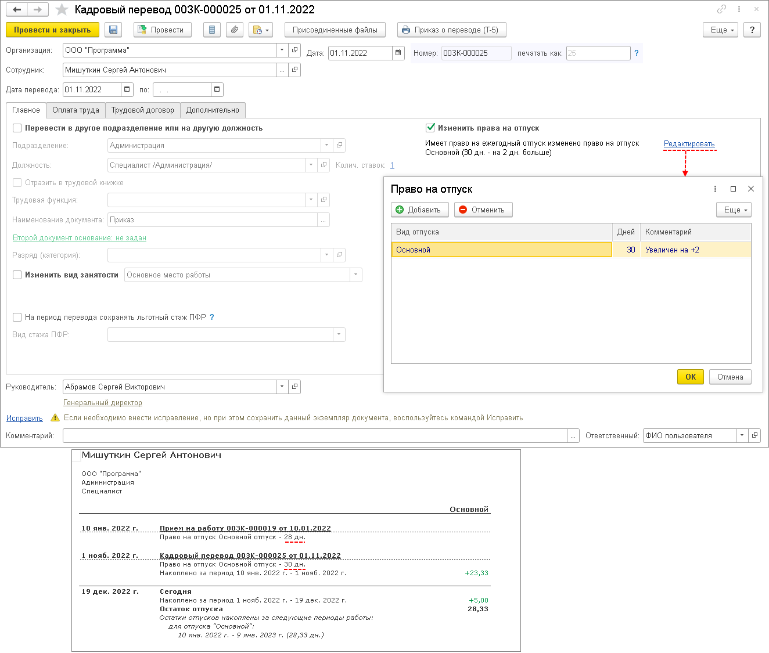
Task: Click the link icon in title bar
Action: [721, 10]
